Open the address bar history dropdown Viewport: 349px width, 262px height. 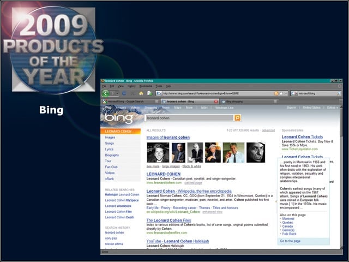click(286, 93)
